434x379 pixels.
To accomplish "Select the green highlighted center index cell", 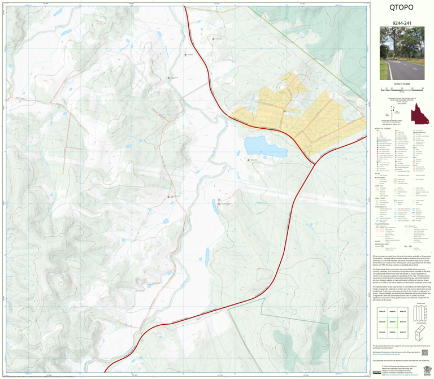I will pyautogui.click(x=393, y=323).
